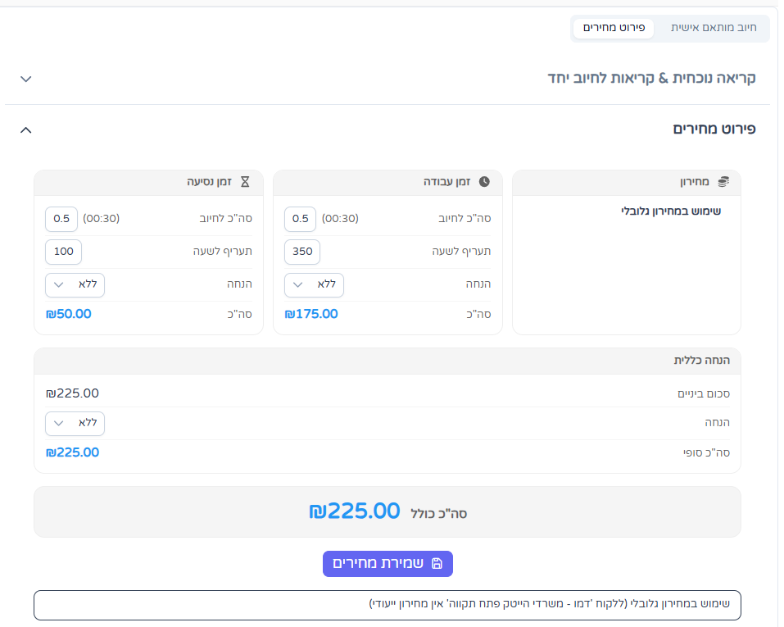Click the שימוש במחירון גלובלי text
The image size is (784, 627).
(x=670, y=211)
